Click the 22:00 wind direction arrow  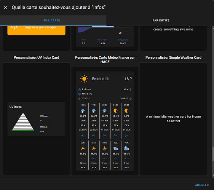coord(126,136)
